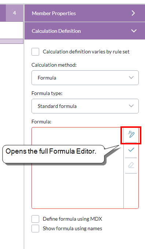
Task: Click the empty white cell under header 4
Action: click(x=11, y=30)
